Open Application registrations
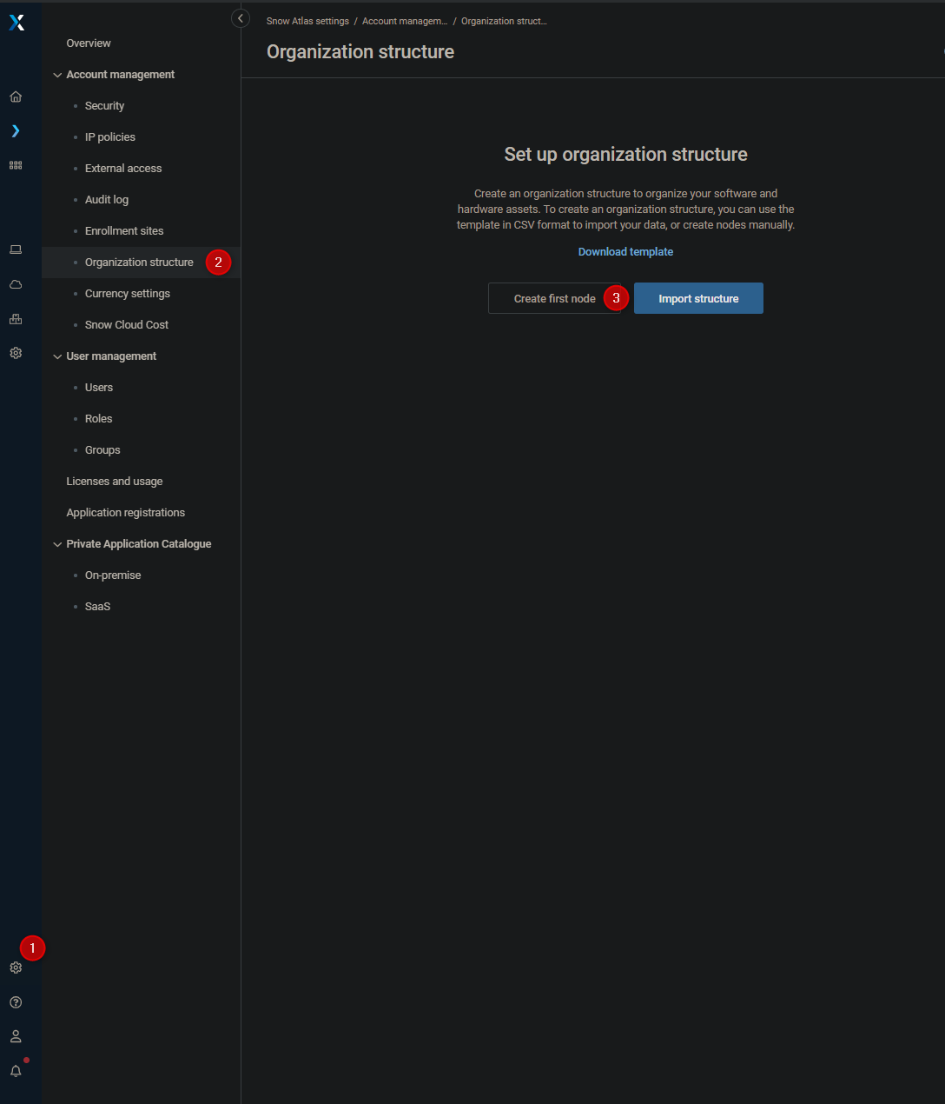Image resolution: width=945 pixels, height=1104 pixels. click(126, 513)
